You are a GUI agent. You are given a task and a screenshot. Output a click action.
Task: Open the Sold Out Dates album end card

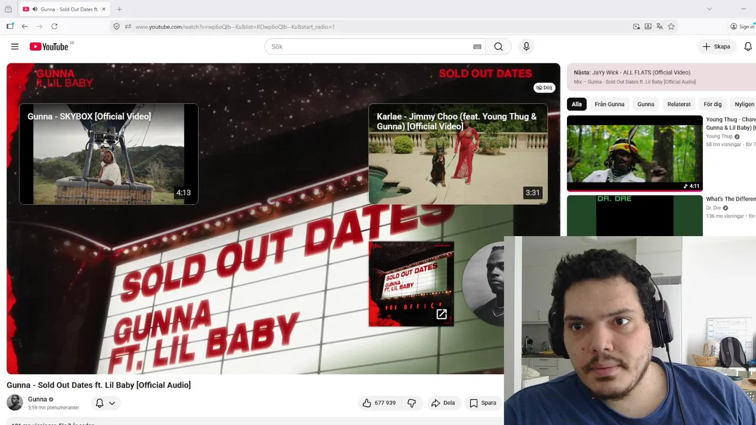coord(411,283)
